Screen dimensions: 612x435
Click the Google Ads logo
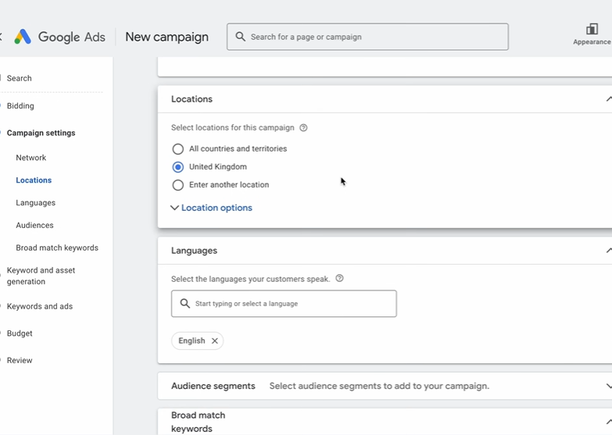click(x=23, y=37)
